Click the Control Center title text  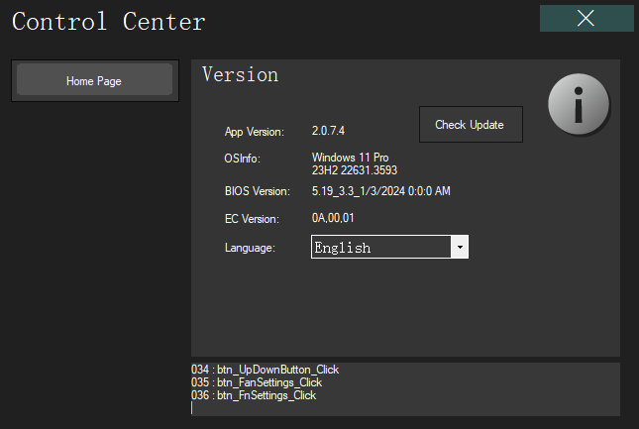point(109,21)
